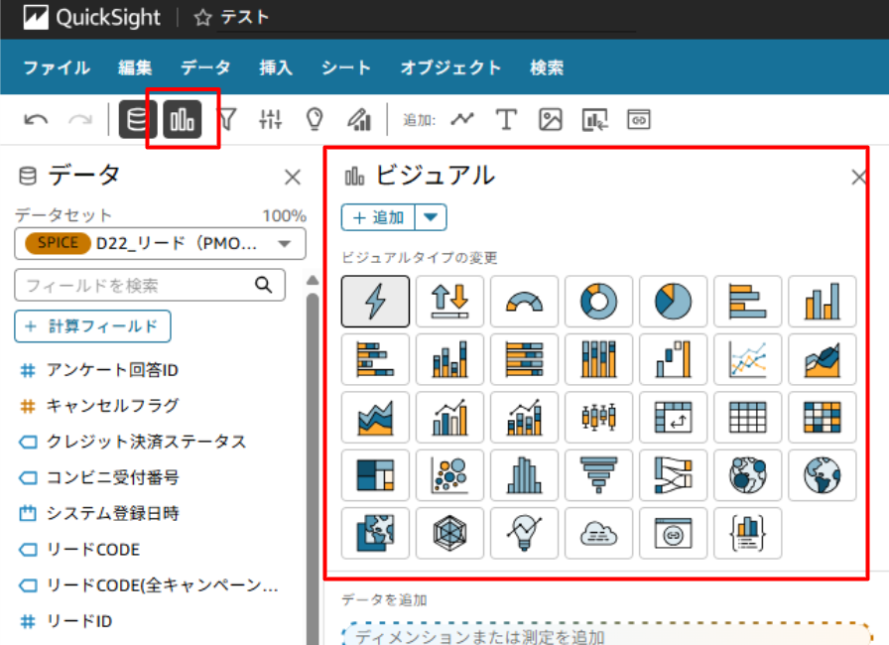Select the points on map visual
This screenshot has width=889, height=645.
coord(748,475)
